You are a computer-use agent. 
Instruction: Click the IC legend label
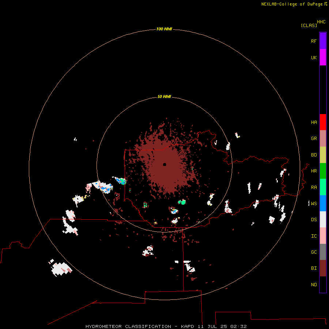(314, 236)
